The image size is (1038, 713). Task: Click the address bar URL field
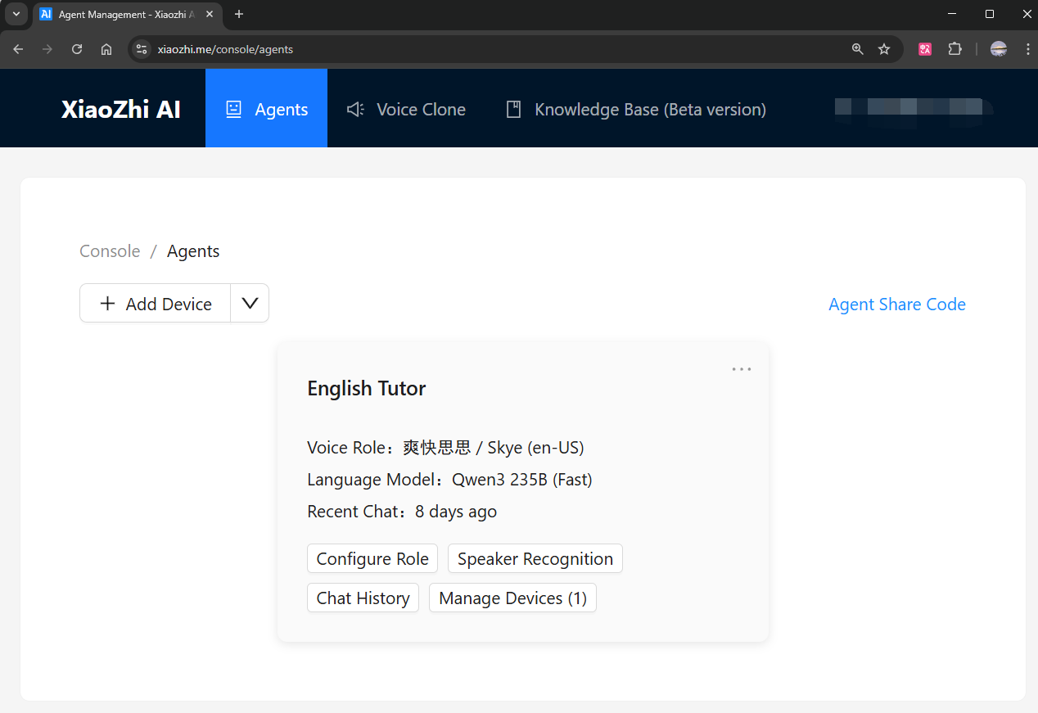(x=491, y=49)
